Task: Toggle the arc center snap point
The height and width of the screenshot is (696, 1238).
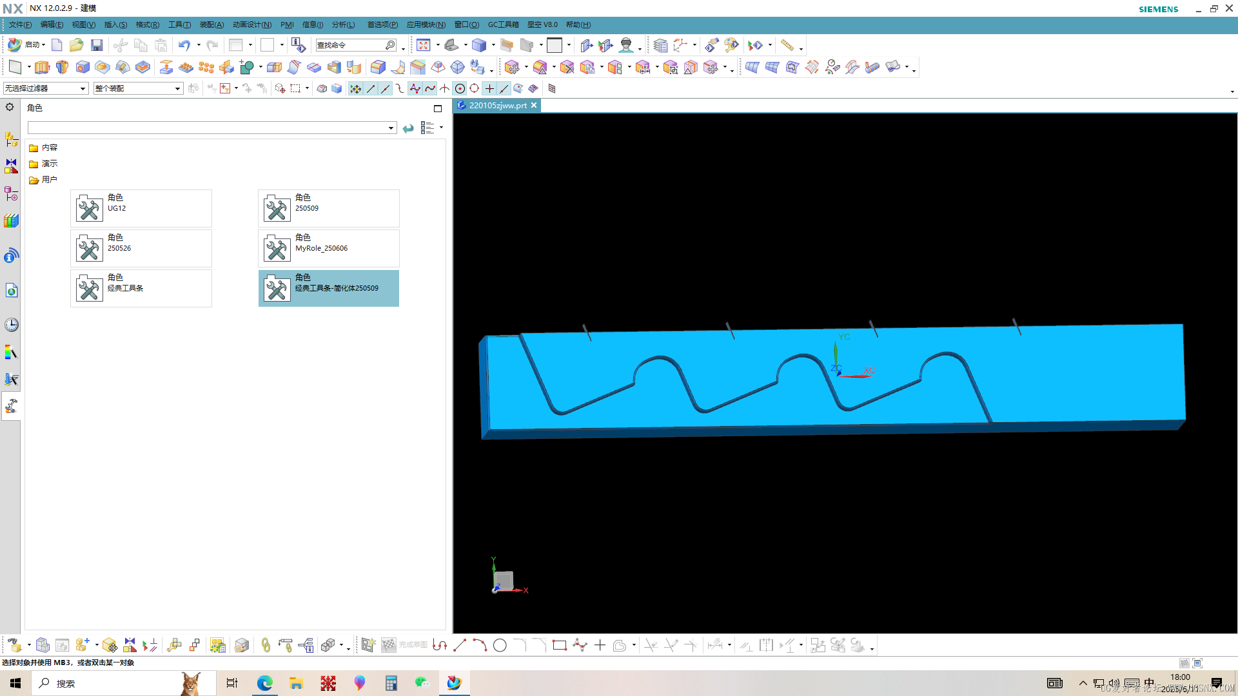Action: coord(460,88)
